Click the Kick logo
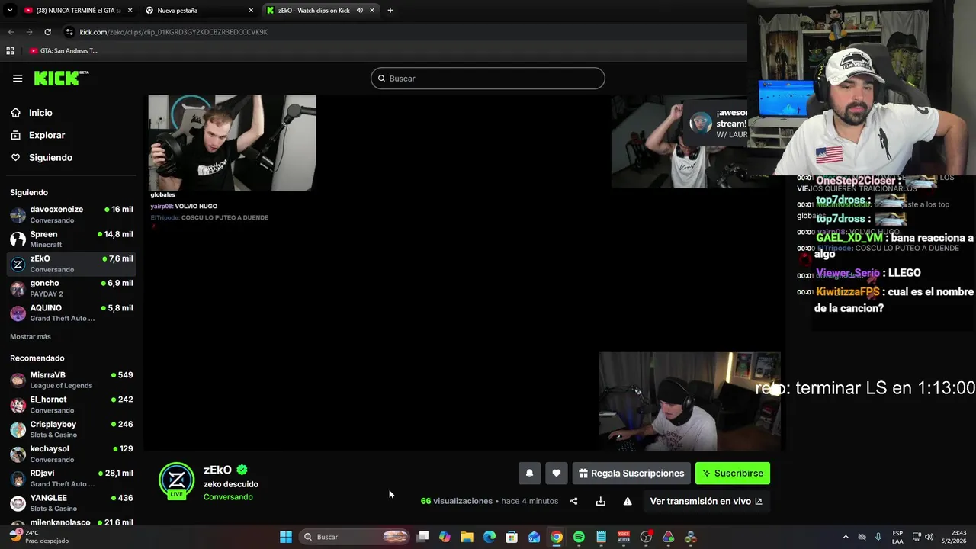976x549 pixels. [61, 78]
